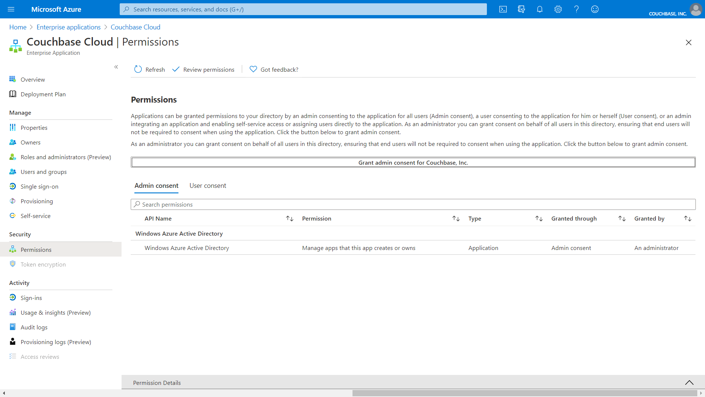
Task: Open Single sign-on settings
Action: pos(39,186)
